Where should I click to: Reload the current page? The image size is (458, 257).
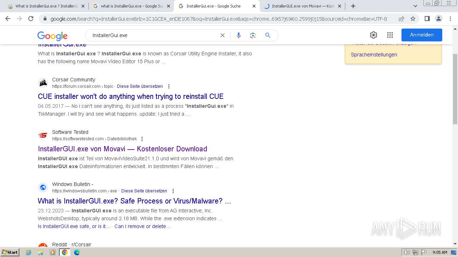31,19
